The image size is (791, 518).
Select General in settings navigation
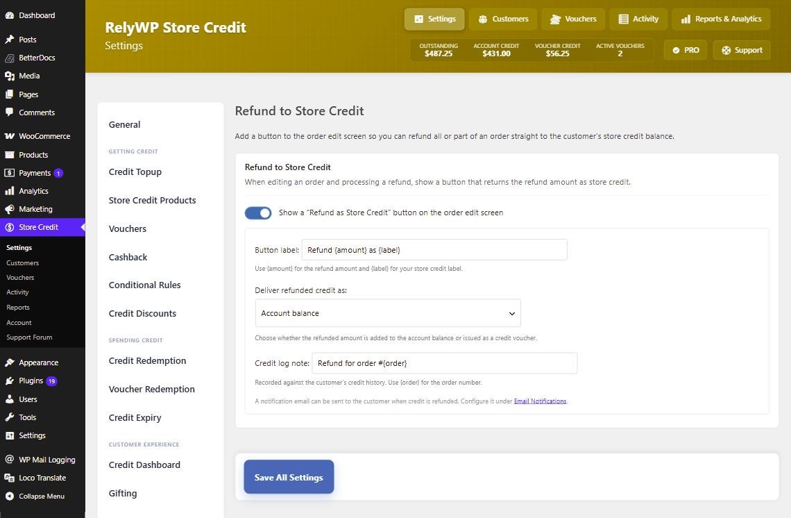[x=125, y=125]
